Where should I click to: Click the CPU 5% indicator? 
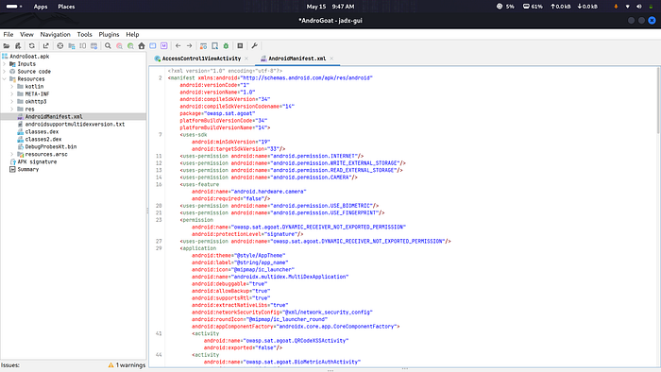pyautogui.click(x=505, y=7)
